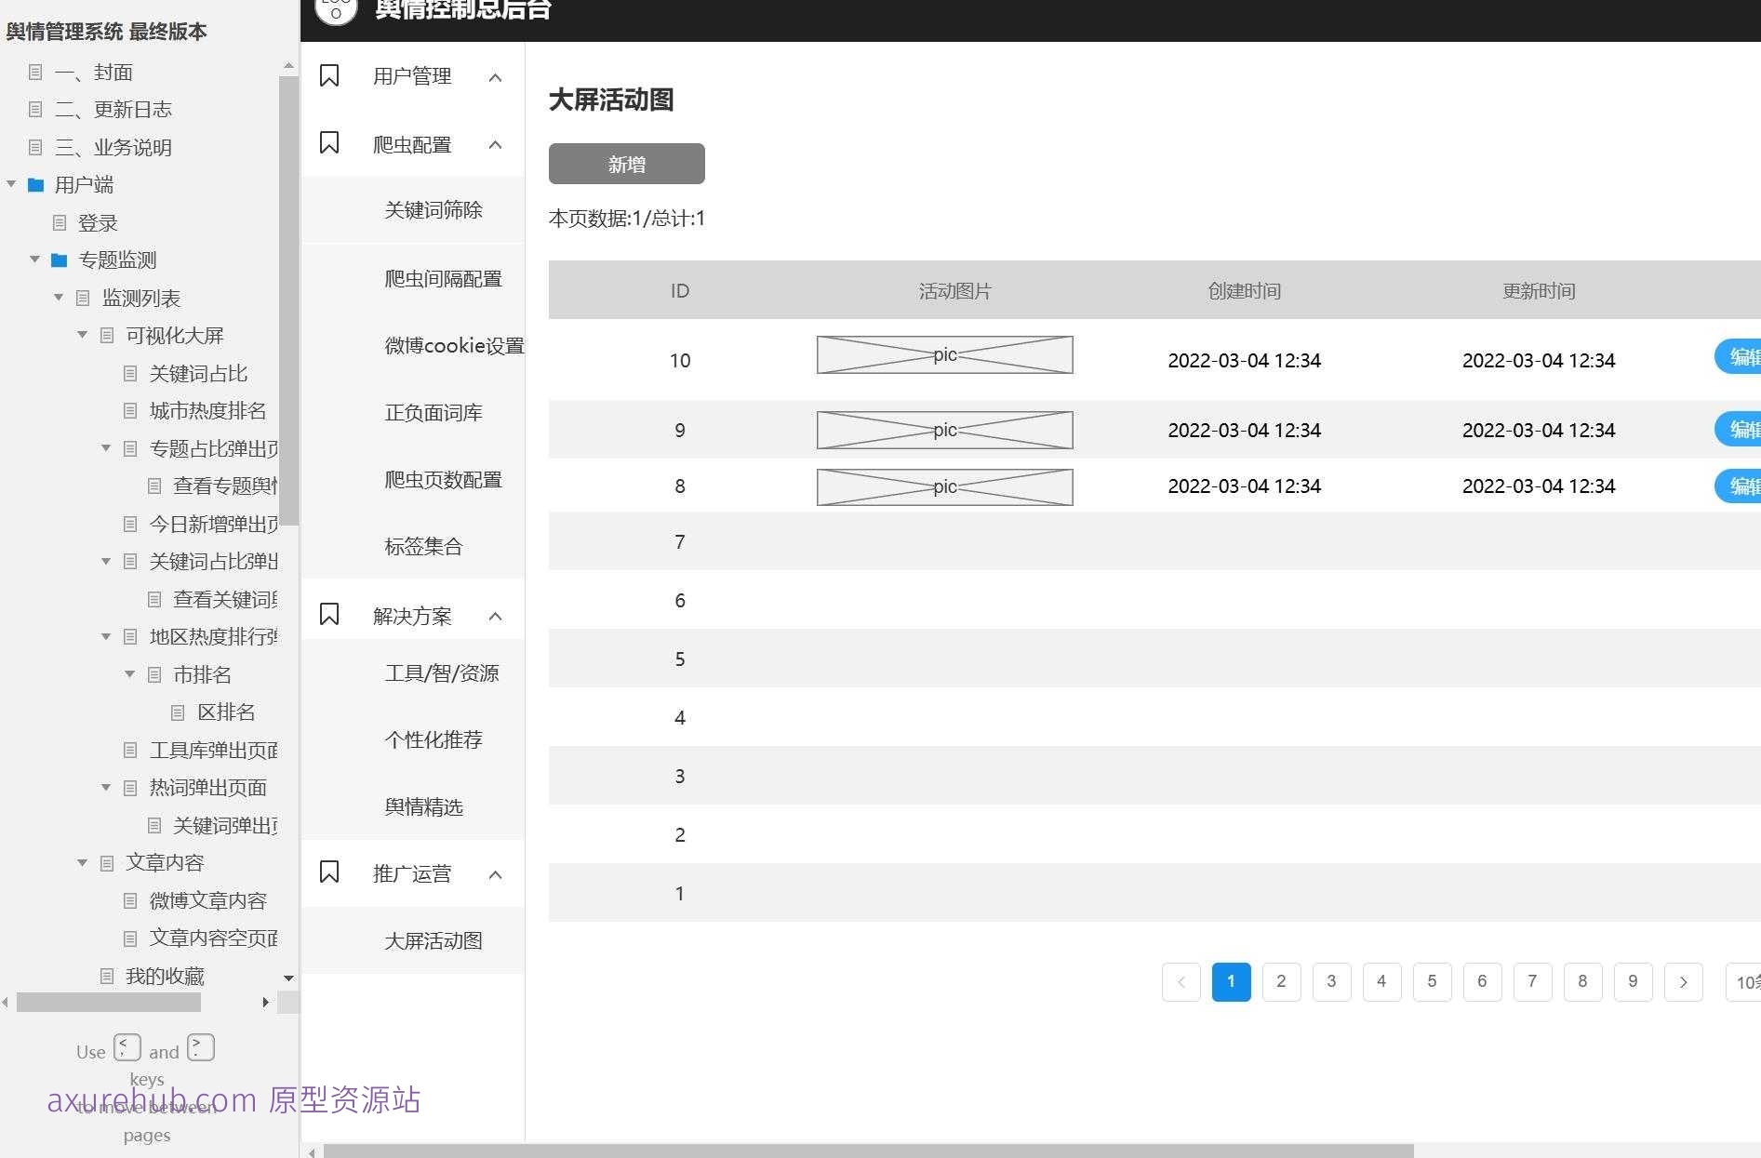Expand the 热词弹出页面 tree node
Screen dimensions: 1761x1158
pos(105,787)
